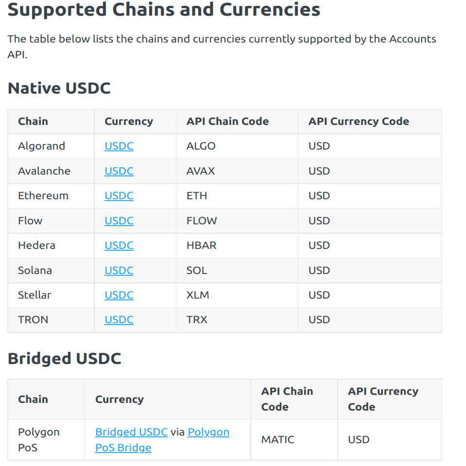466x466 pixels.
Task: Open the USDC link in the Avalanche row
Action: coord(119,171)
